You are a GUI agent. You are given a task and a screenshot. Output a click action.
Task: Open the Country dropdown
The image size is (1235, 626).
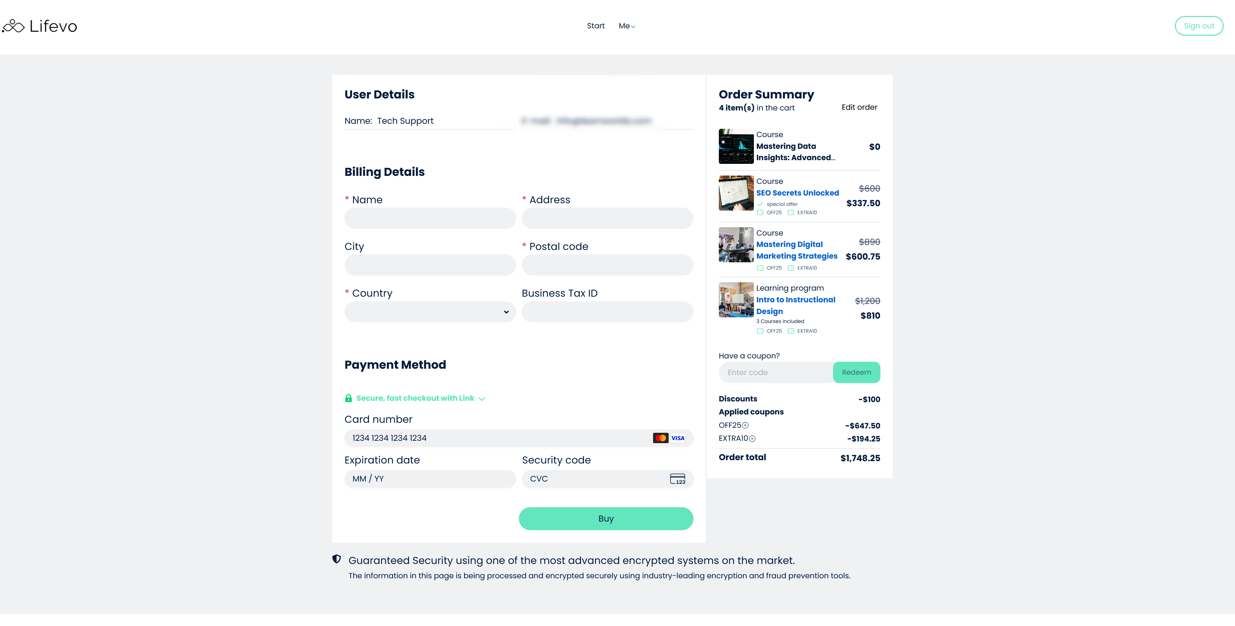click(x=430, y=312)
